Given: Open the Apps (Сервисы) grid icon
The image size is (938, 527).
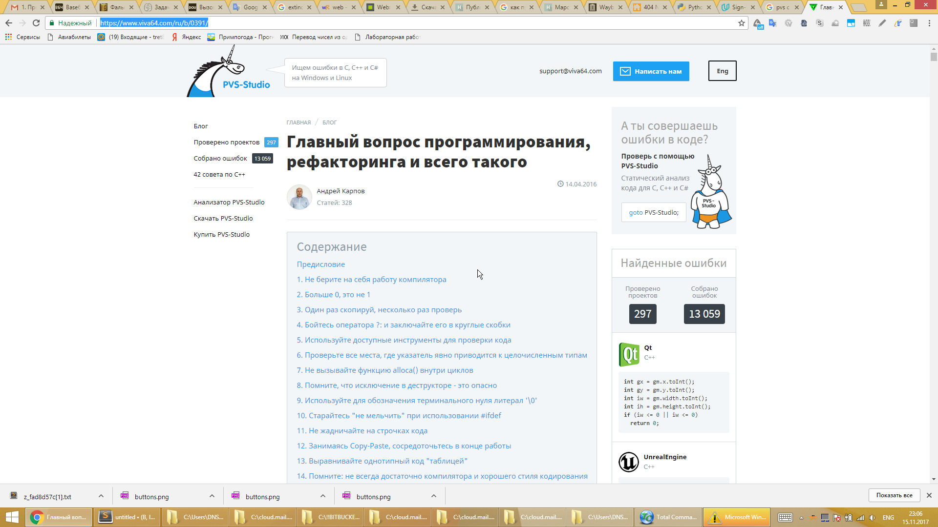Looking at the screenshot, I should click(x=8, y=37).
